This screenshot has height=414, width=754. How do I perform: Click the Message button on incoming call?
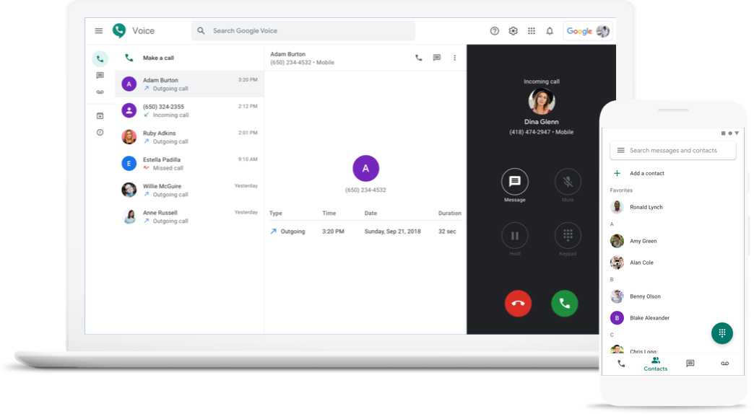(x=514, y=182)
